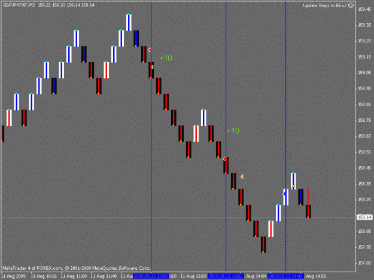Screen dimensions: 374x280
Task: Click the 159.25 price axis label
Action: [x=364, y=41]
